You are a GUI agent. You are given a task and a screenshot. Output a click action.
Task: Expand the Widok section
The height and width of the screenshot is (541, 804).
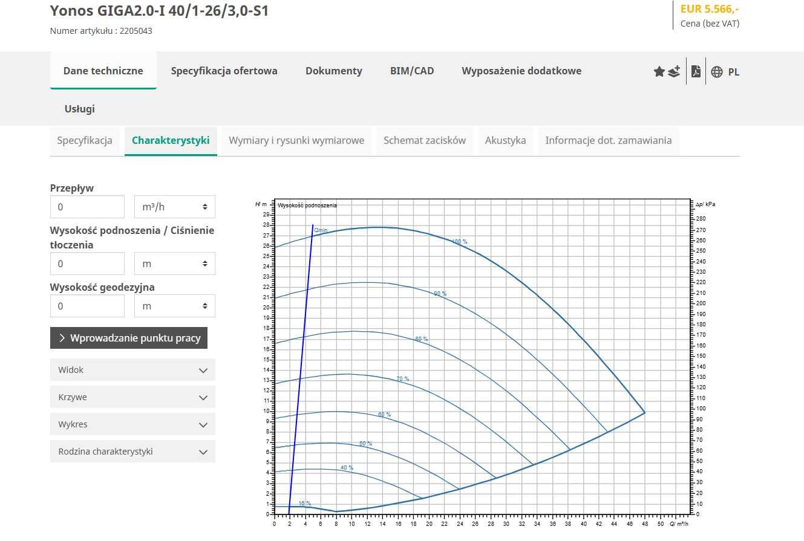coord(132,370)
